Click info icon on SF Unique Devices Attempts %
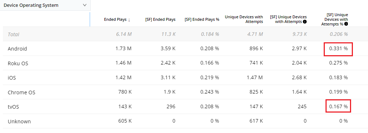The width and height of the screenshot is (368, 133). coord(346,24)
